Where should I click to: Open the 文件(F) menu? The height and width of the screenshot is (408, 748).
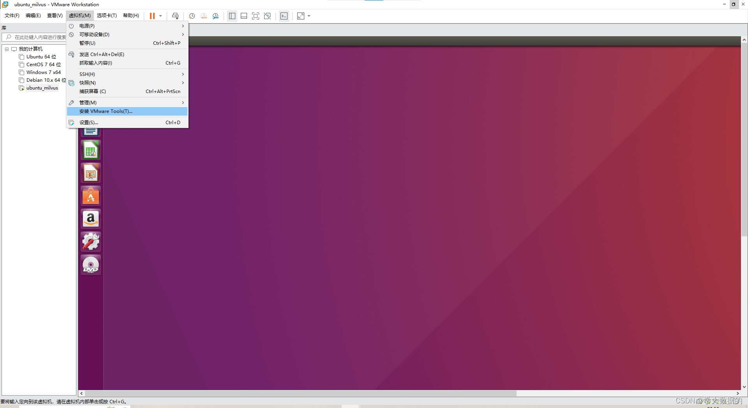click(x=12, y=16)
